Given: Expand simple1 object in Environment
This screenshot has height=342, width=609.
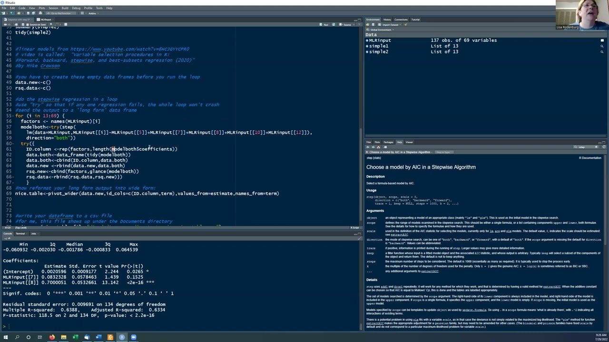Looking at the screenshot, I should (367, 46).
